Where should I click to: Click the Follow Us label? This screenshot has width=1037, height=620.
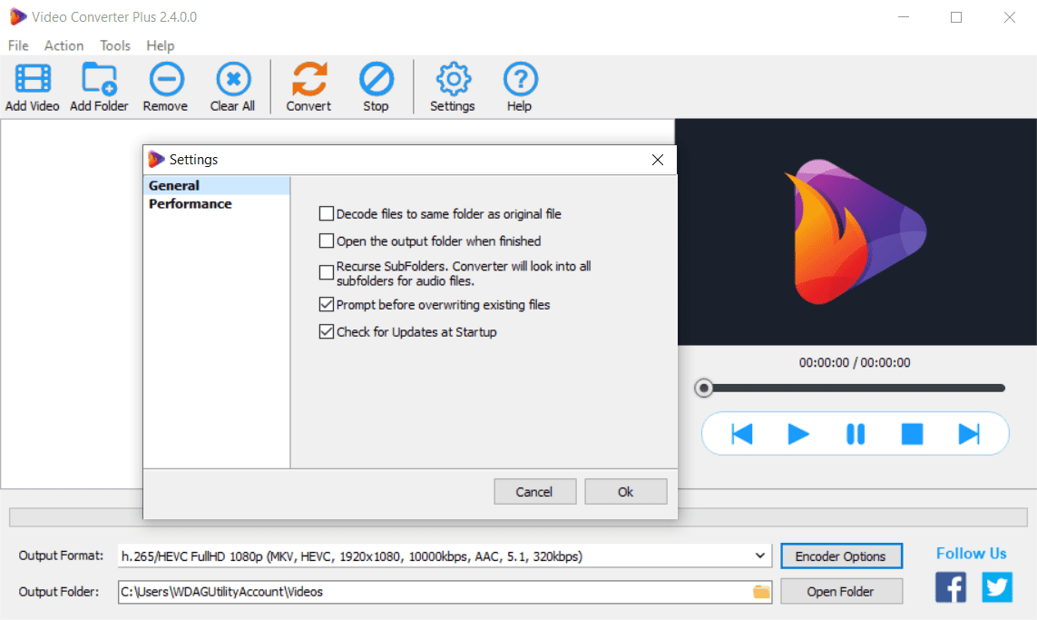tap(971, 554)
